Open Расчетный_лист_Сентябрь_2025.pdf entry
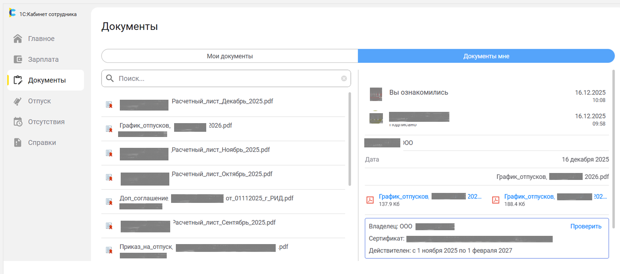620x274 pixels. [224, 223]
